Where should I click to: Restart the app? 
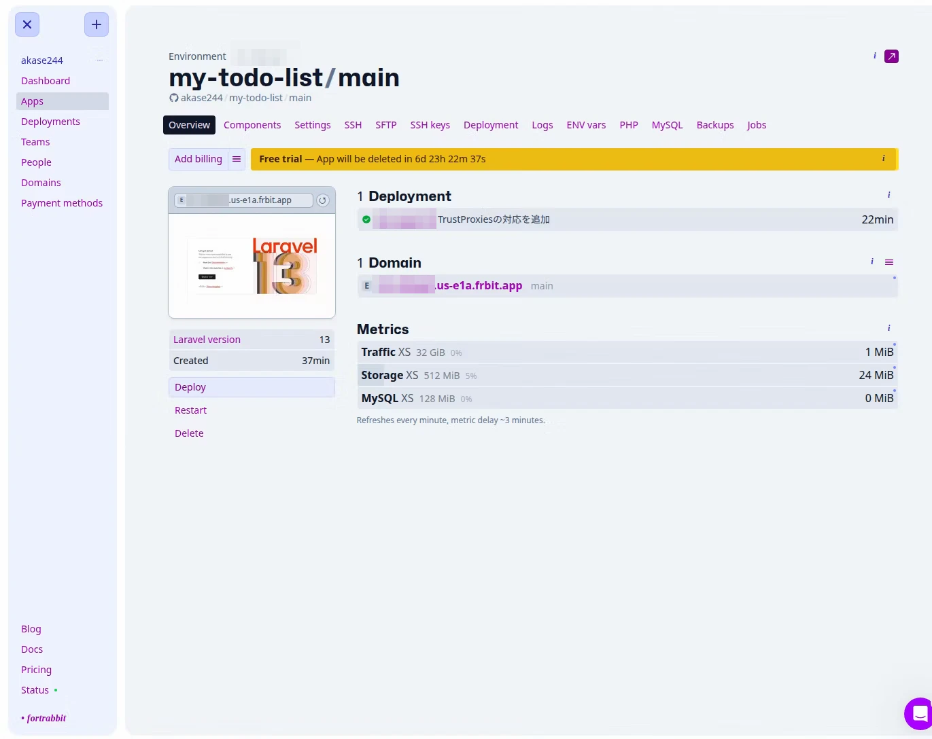click(x=190, y=410)
